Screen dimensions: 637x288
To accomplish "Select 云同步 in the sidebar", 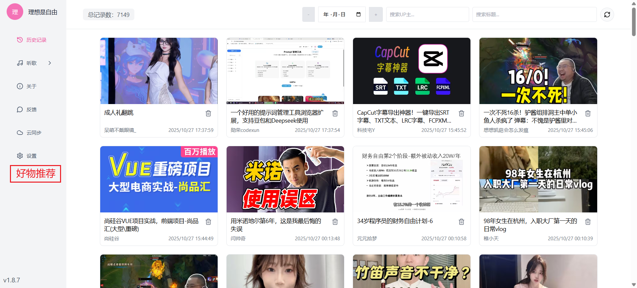I will (34, 133).
